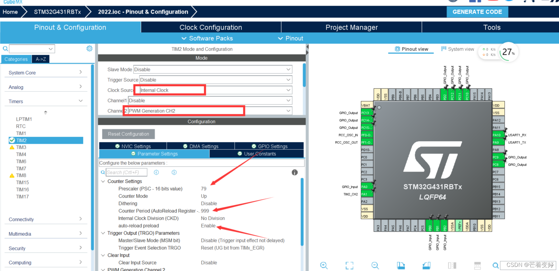559x271 pixels.
Task: Go to next parameter search result
Action: click(x=174, y=172)
